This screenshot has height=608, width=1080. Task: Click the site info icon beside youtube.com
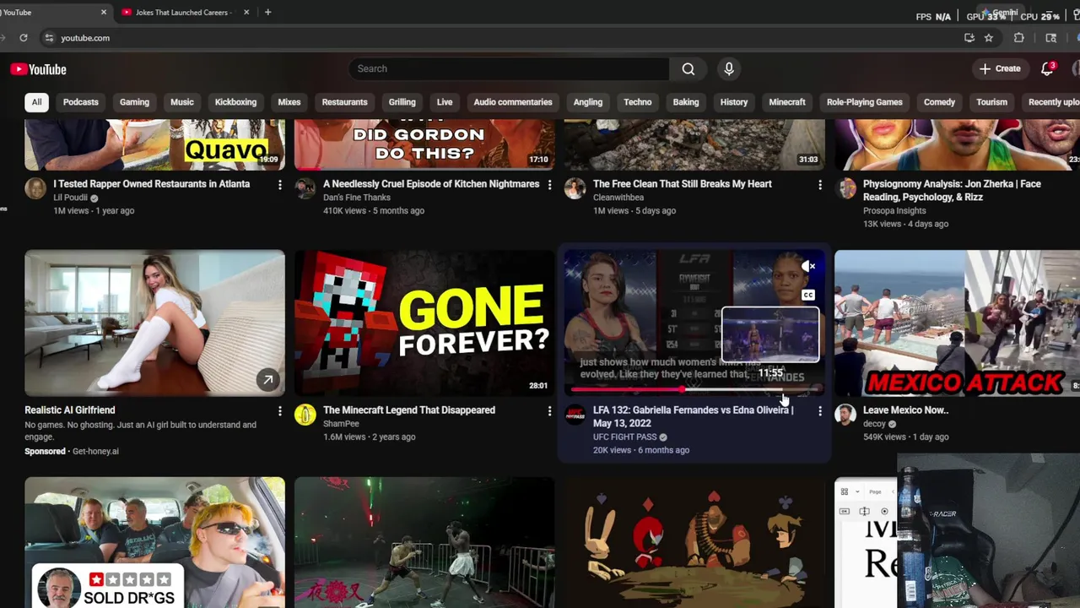(49, 38)
